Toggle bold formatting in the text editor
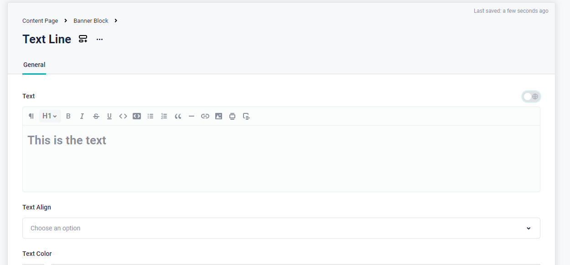The width and height of the screenshot is (570, 265). tap(68, 116)
